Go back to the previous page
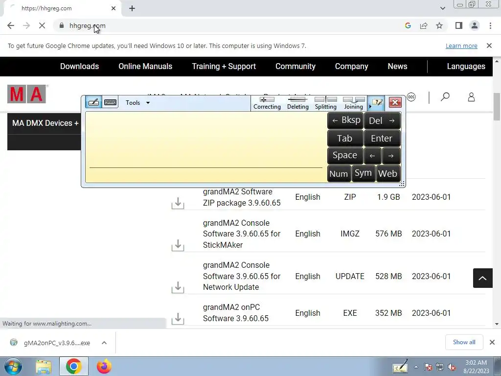Image resolution: width=501 pixels, height=376 pixels. coord(11,25)
